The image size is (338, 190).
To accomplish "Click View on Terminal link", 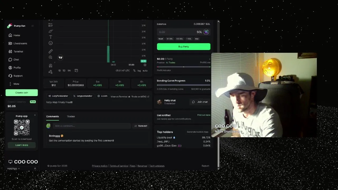I will coord(120,97).
